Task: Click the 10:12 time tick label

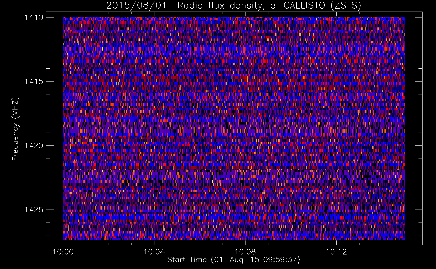Action: 336,252
